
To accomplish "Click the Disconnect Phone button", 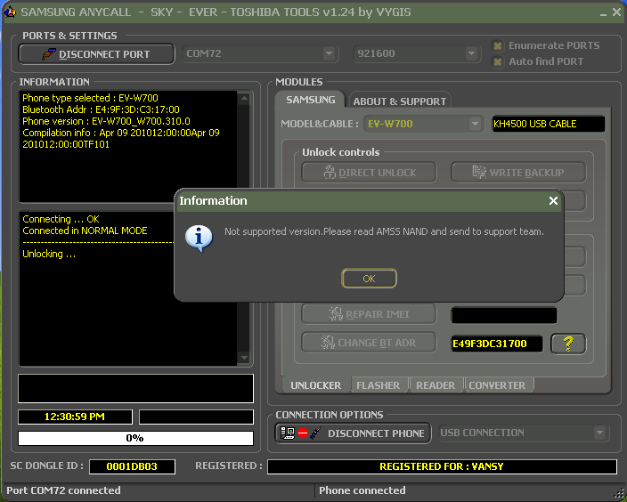I will click(354, 433).
